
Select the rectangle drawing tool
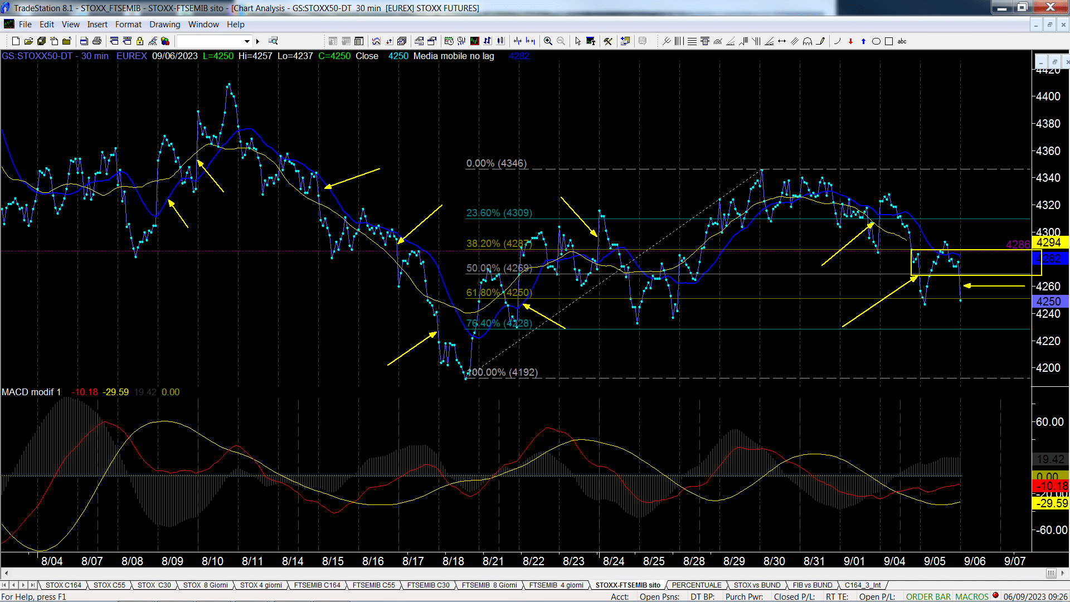889,41
